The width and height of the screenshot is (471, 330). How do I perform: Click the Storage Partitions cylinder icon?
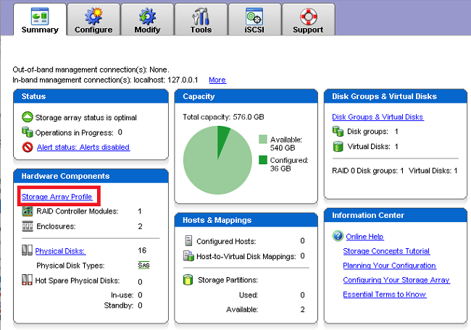(188, 279)
